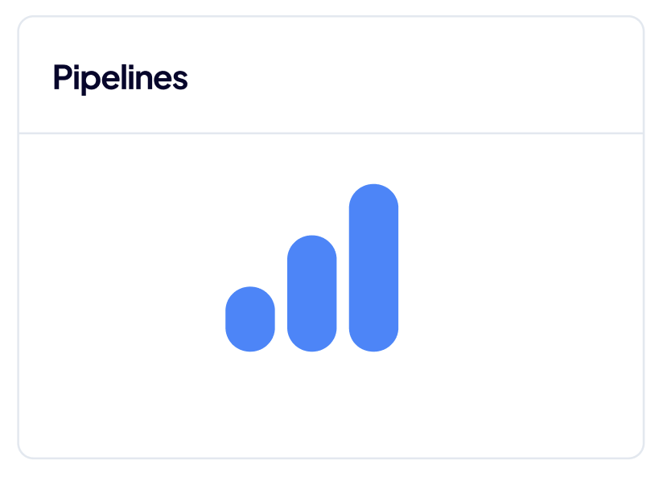
Task: Click the gap between short and middle bars
Action: [x=281, y=322]
